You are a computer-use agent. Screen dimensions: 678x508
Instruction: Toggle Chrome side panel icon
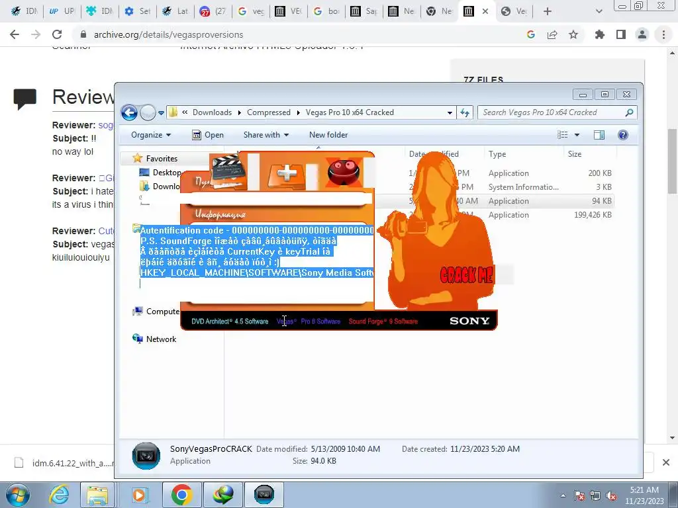pyautogui.click(x=621, y=34)
